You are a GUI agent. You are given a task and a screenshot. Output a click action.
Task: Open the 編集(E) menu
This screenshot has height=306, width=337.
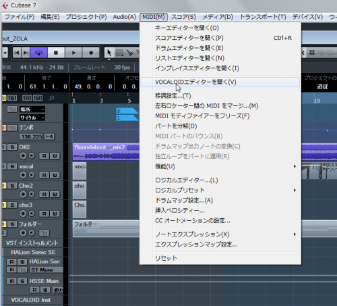[x=50, y=17]
